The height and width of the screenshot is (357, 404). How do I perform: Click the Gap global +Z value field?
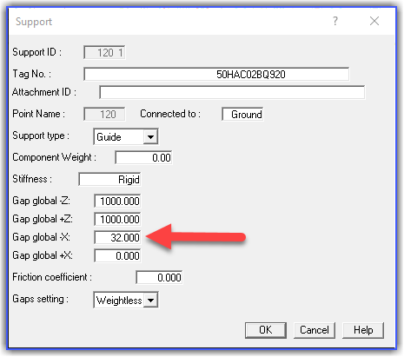(x=117, y=219)
